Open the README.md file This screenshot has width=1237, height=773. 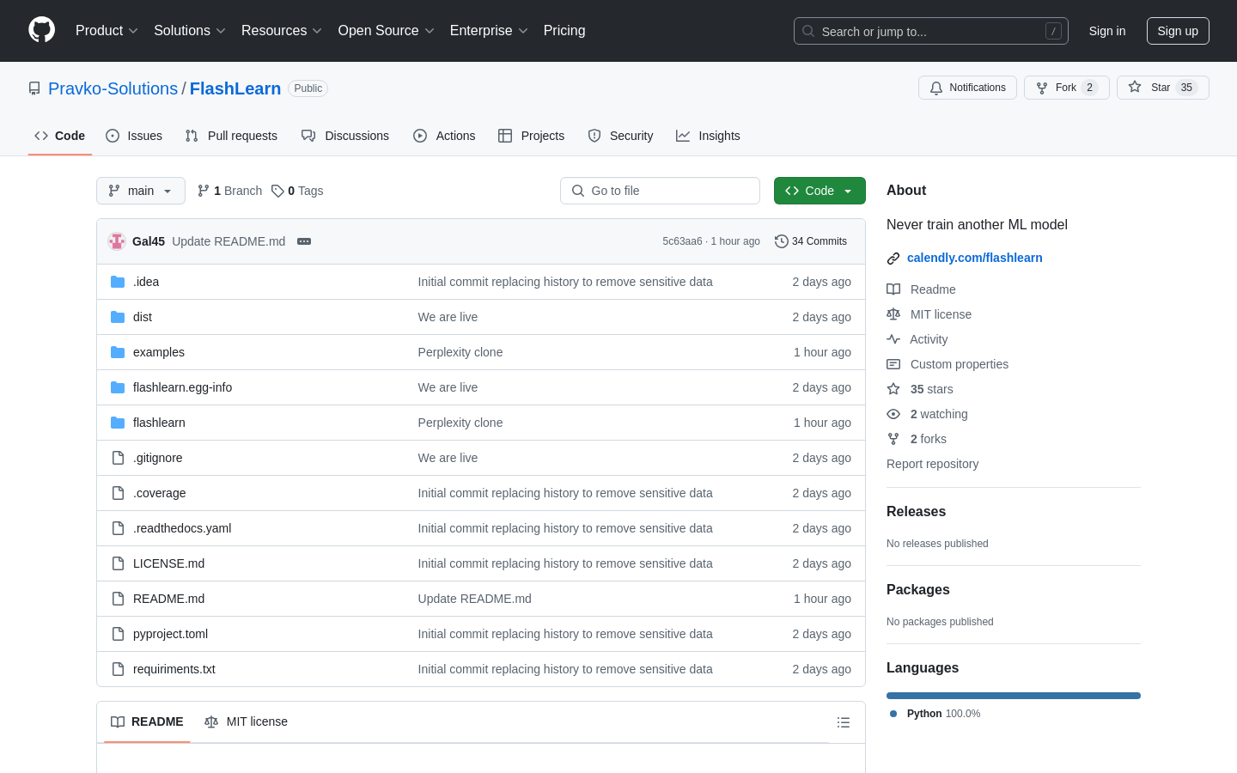[x=168, y=599]
